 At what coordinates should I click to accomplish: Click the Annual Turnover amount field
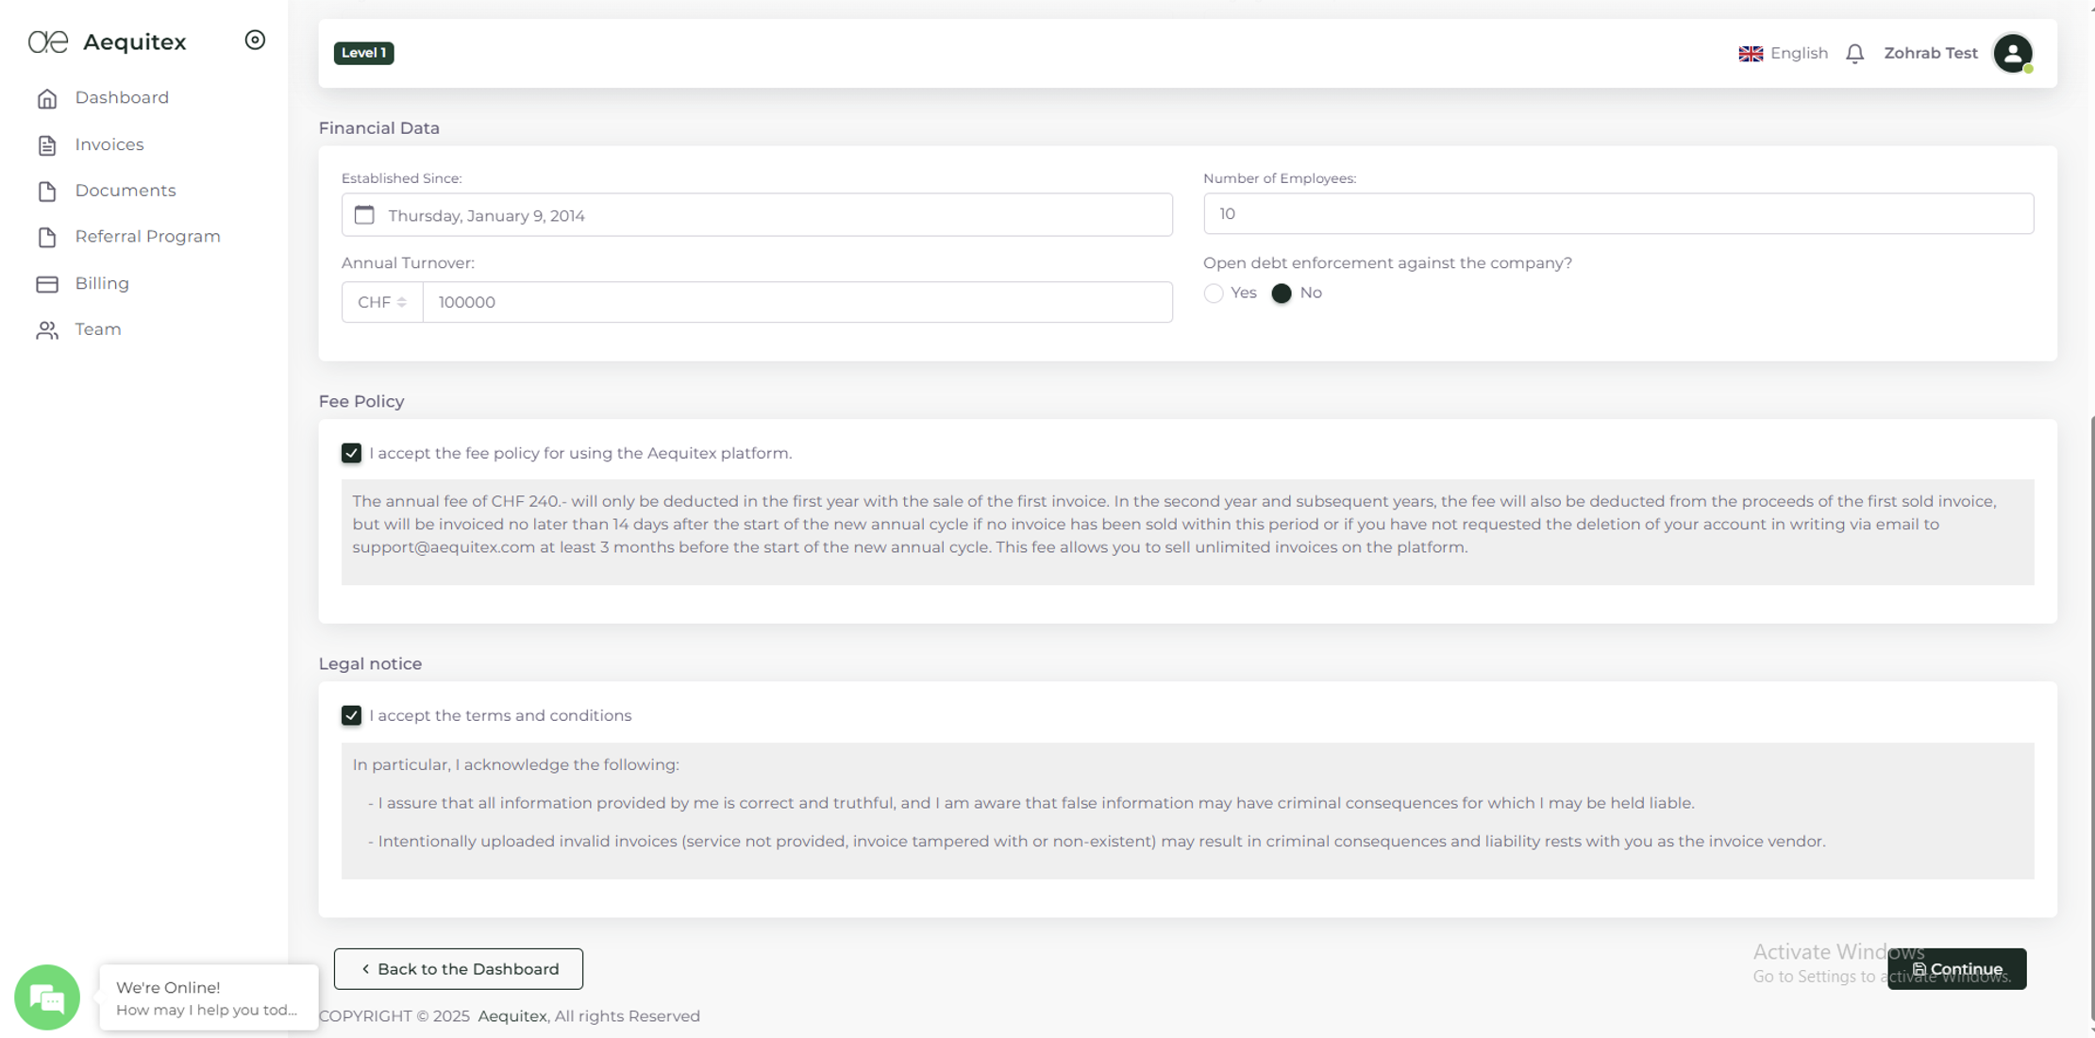pyautogui.click(x=797, y=302)
